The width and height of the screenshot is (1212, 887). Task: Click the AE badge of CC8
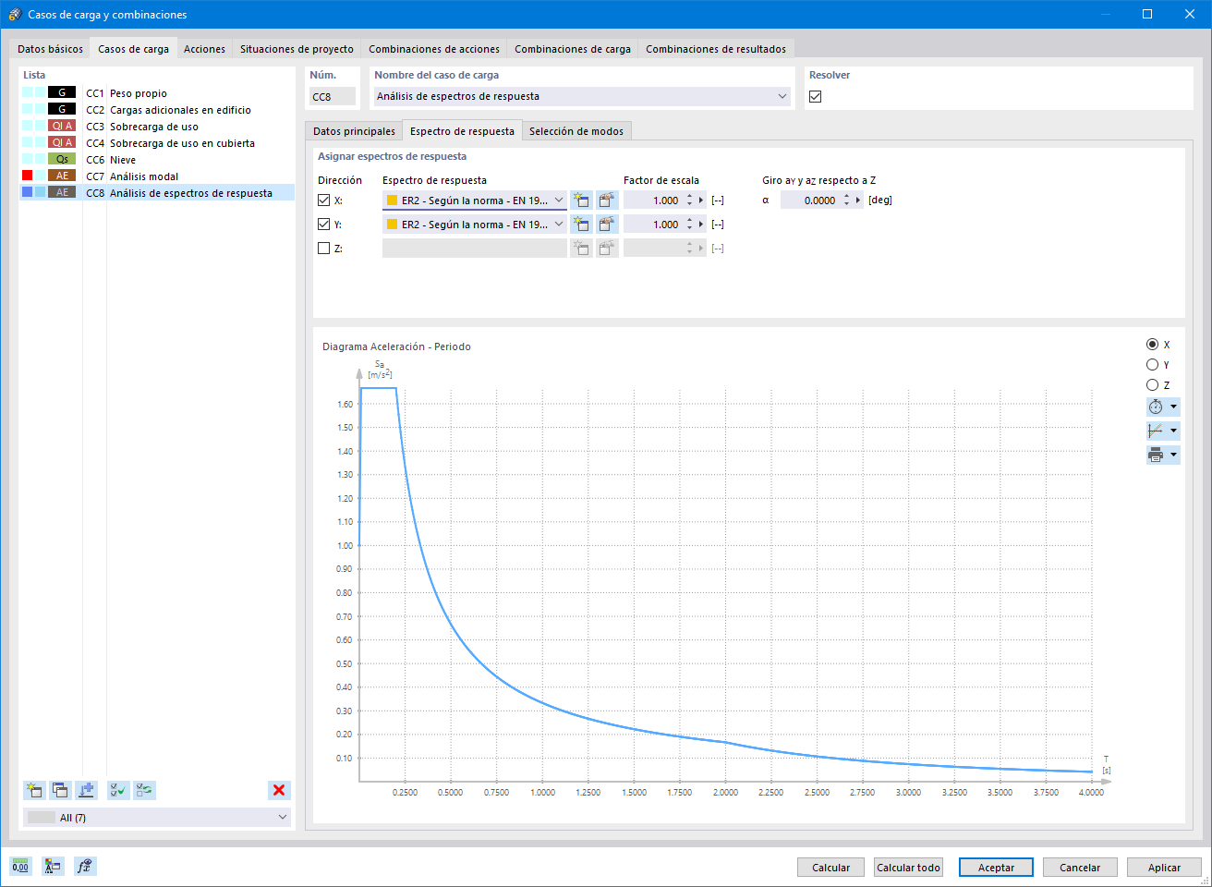click(x=62, y=192)
